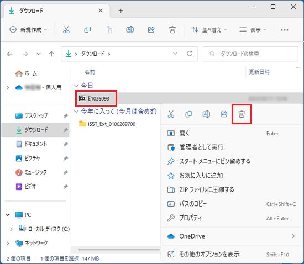Refresh the Downloads folder view

[x=190, y=54]
